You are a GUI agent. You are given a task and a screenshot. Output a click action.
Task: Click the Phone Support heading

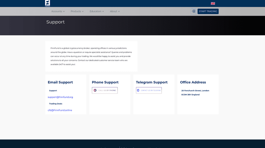coord(105,82)
